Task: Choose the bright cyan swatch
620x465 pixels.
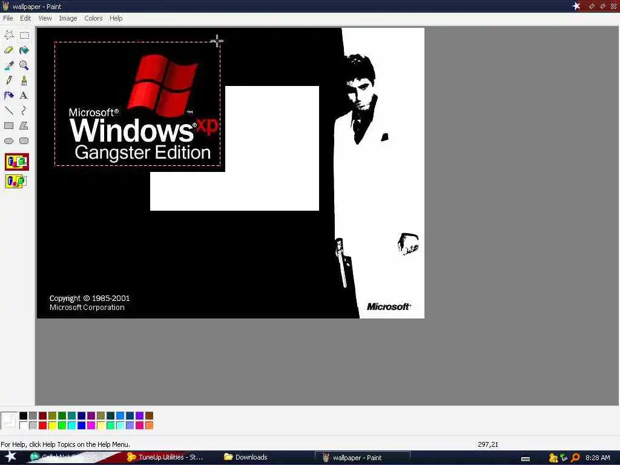Action: (x=71, y=426)
